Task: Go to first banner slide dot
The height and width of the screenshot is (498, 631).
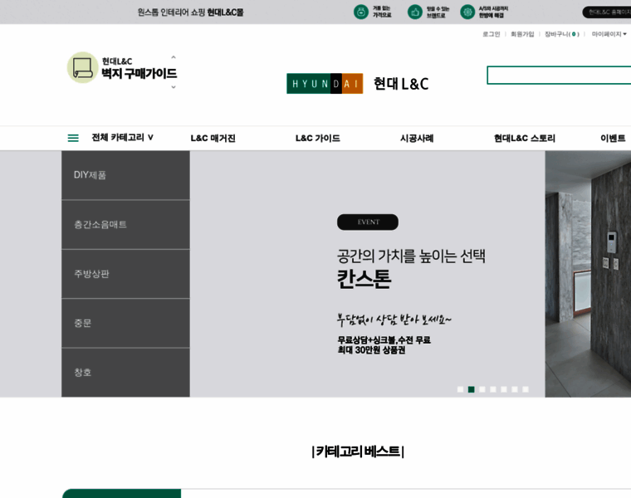Action: [460, 389]
